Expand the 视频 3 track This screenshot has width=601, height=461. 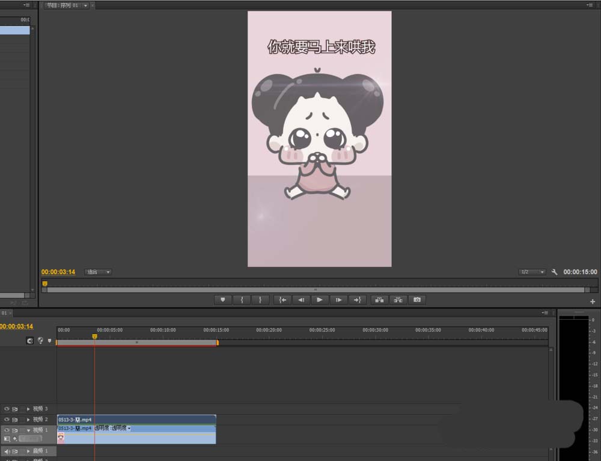28,409
